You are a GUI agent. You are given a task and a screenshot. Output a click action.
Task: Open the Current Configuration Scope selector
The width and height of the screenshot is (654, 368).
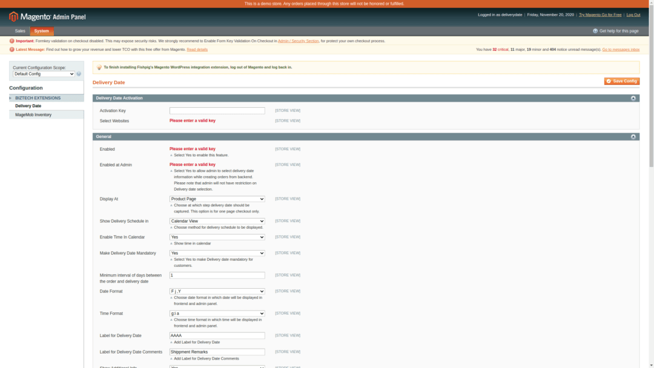point(42,74)
